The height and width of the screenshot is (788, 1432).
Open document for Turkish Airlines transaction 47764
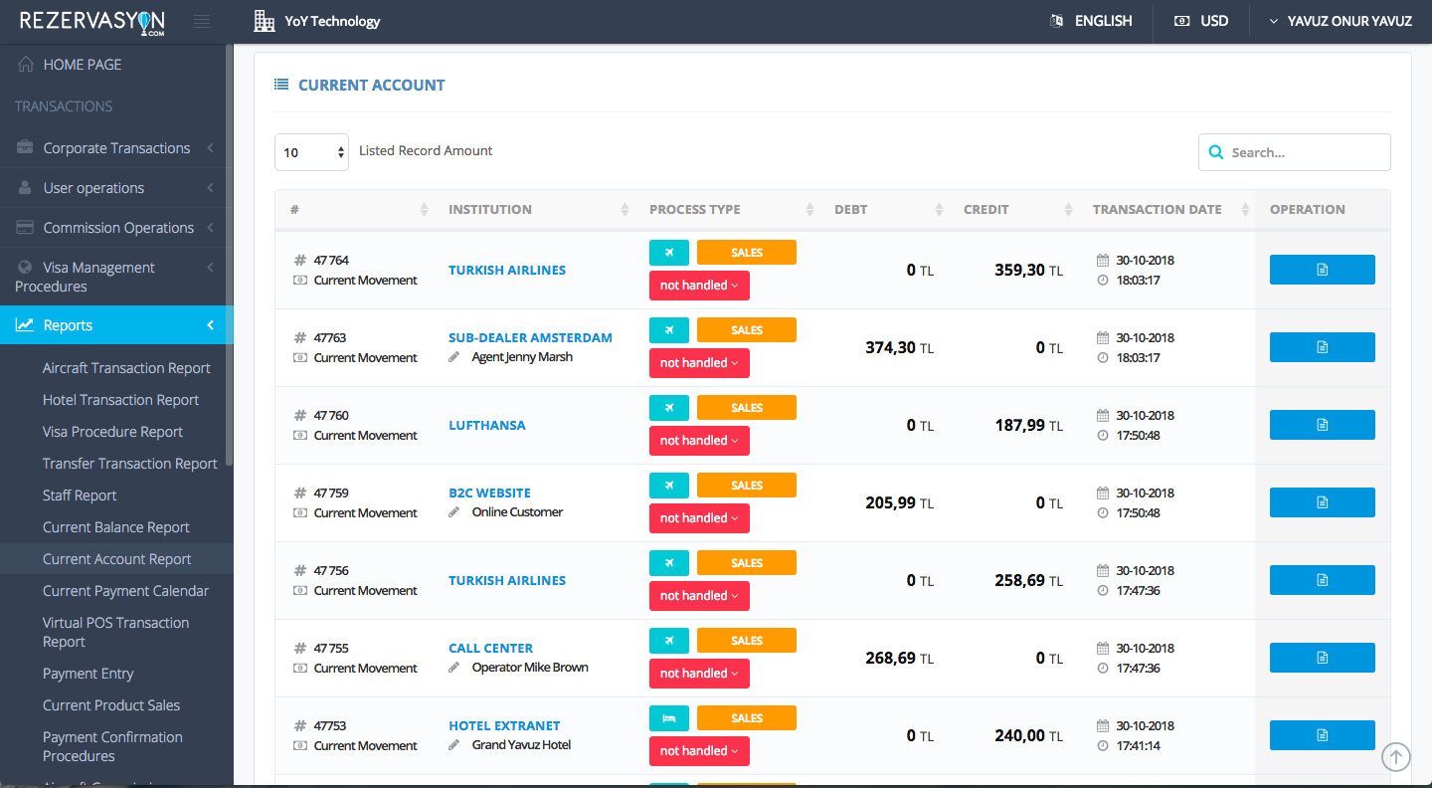click(x=1323, y=270)
